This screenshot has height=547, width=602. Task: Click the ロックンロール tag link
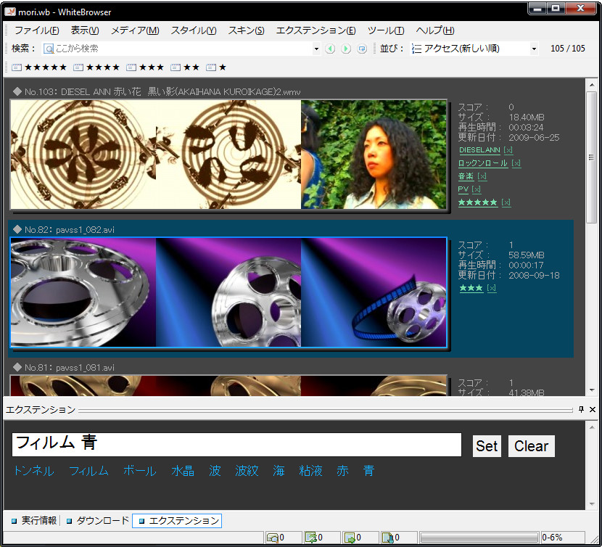click(483, 163)
